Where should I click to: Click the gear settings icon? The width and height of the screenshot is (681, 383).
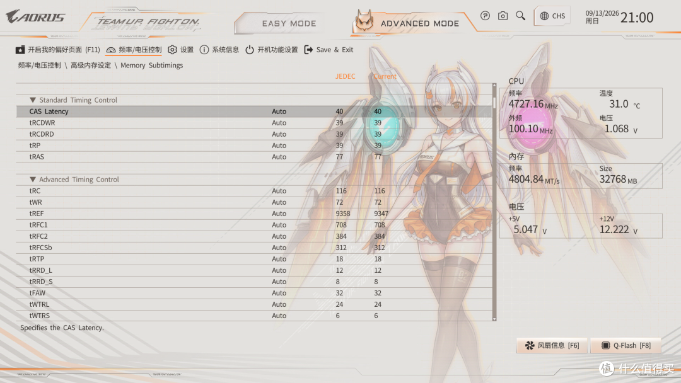[x=172, y=50]
